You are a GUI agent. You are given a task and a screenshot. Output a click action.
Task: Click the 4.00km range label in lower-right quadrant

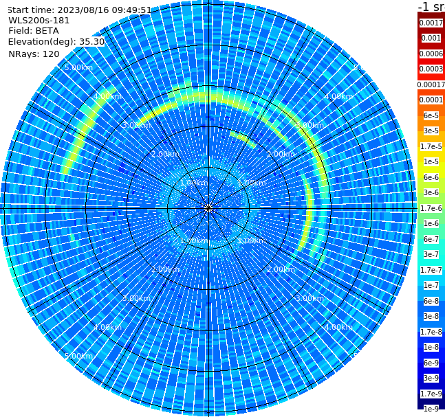[338, 327]
